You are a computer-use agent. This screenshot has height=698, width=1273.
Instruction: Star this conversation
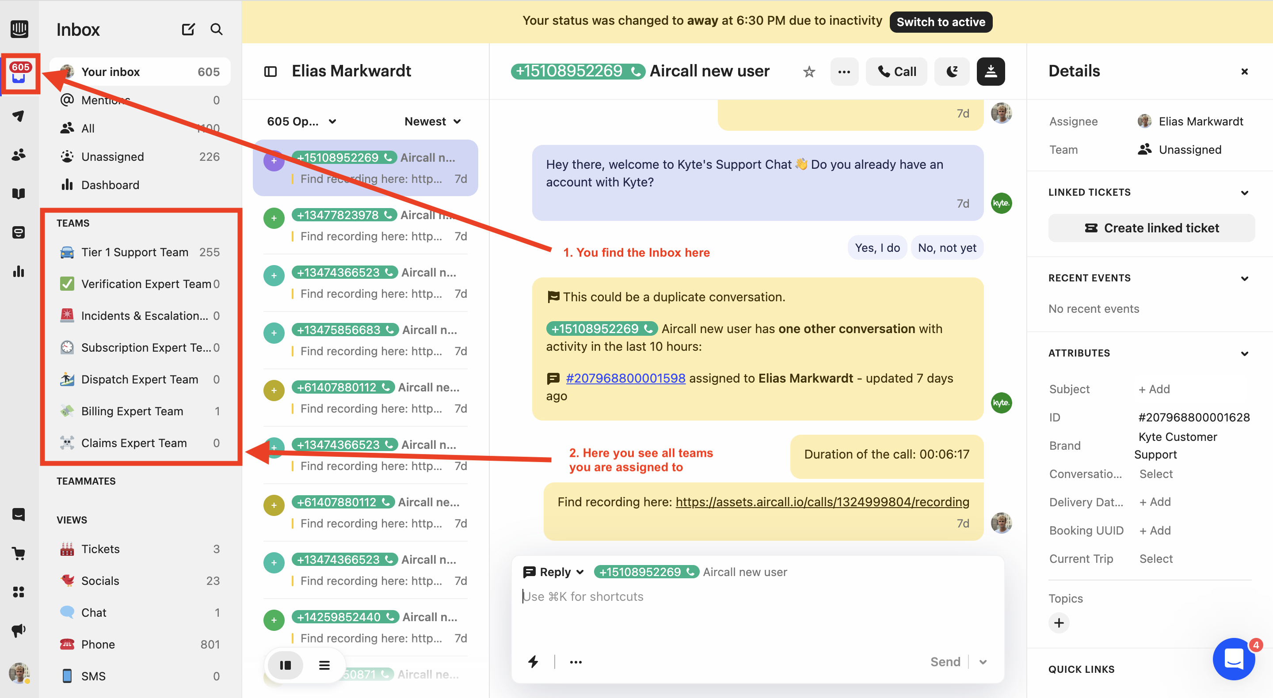point(808,72)
